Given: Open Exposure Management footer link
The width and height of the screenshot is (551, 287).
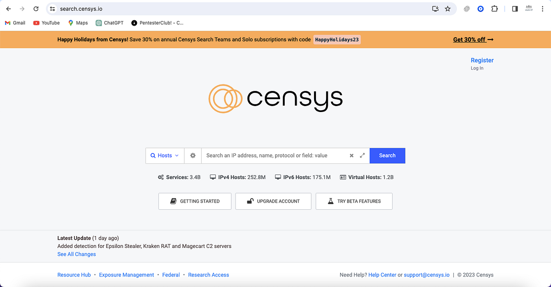Looking at the screenshot, I should 127,275.
